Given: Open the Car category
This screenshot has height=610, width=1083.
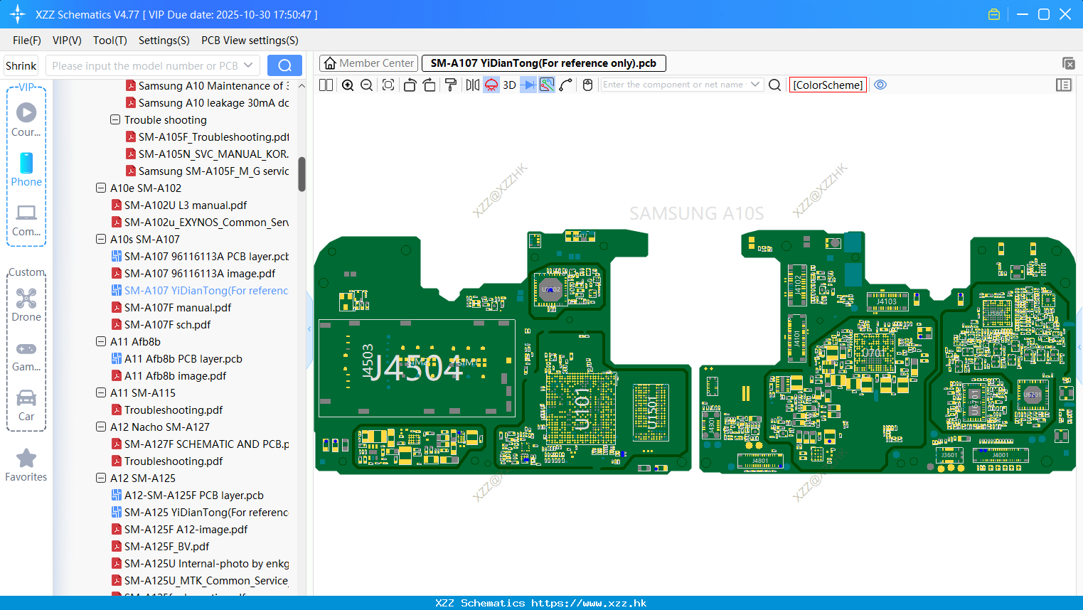Looking at the screenshot, I should 26,405.
